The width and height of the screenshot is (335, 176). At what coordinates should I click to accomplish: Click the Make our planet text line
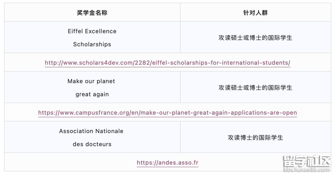(91, 81)
